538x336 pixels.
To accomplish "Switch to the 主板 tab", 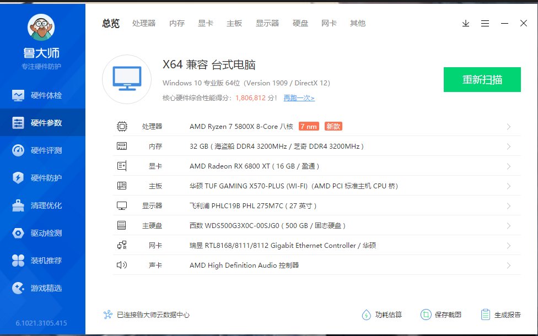I will click(234, 23).
